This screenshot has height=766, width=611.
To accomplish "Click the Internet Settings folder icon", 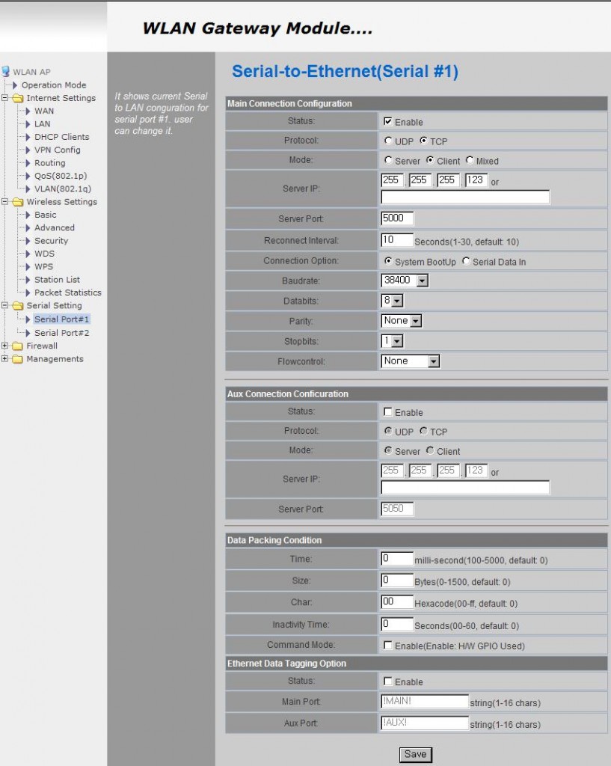I will (17, 98).
